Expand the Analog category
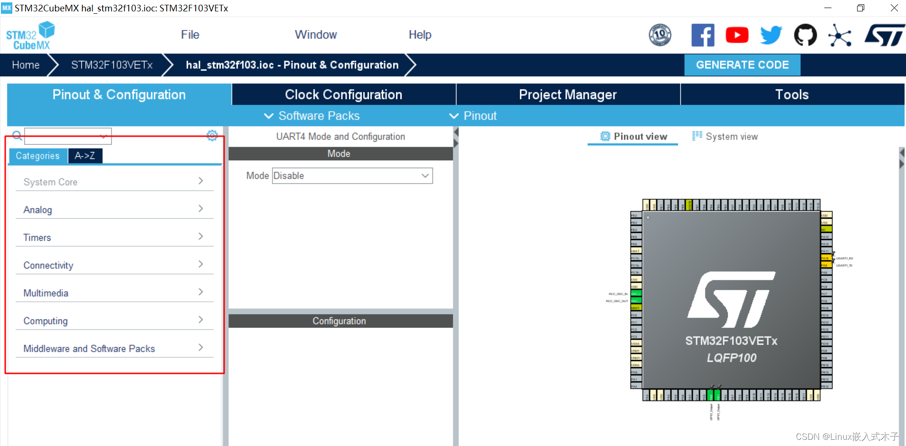 pyautogui.click(x=114, y=209)
